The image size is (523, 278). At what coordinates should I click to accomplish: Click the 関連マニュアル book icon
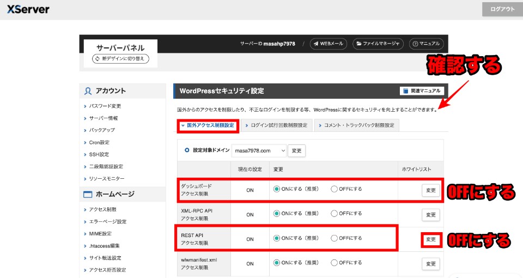(x=405, y=91)
